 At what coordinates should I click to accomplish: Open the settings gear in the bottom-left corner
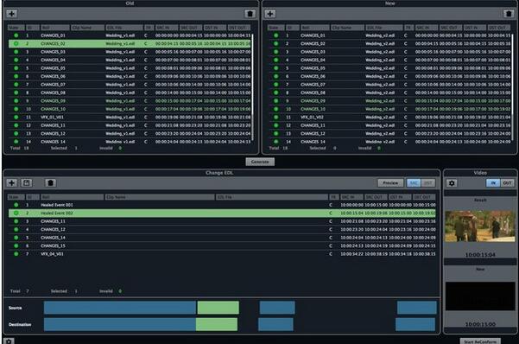[9, 341]
